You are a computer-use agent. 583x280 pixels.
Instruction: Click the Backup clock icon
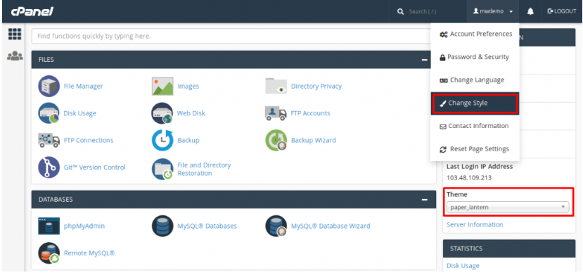[162, 140]
